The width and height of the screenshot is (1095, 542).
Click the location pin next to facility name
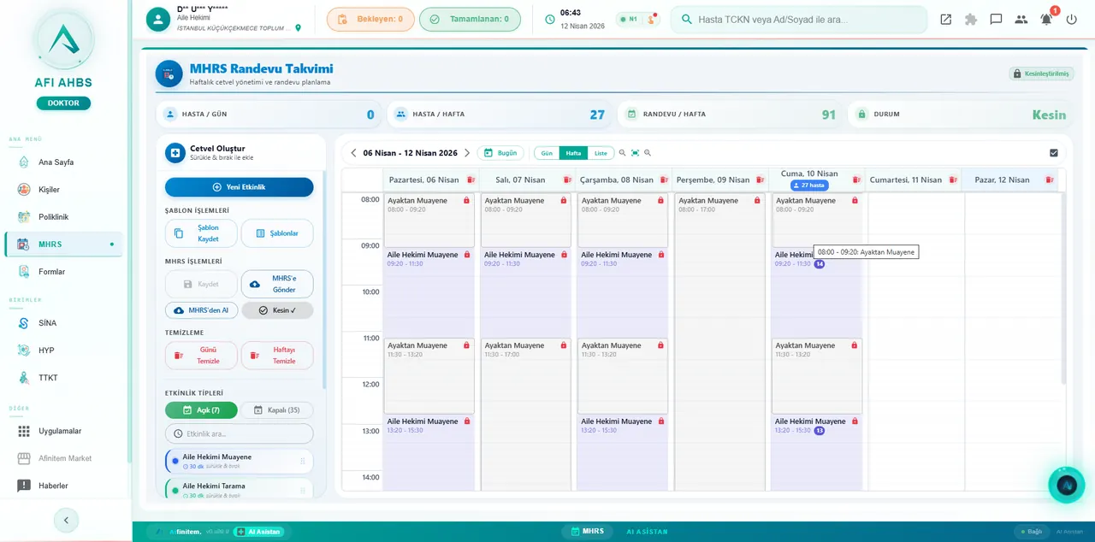298,28
